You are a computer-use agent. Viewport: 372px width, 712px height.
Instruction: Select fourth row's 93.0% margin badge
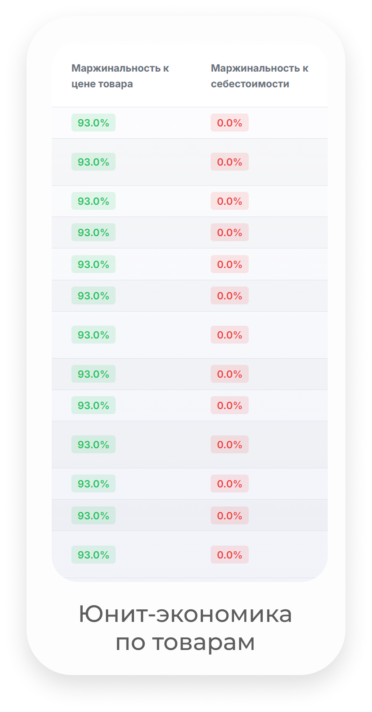click(93, 233)
